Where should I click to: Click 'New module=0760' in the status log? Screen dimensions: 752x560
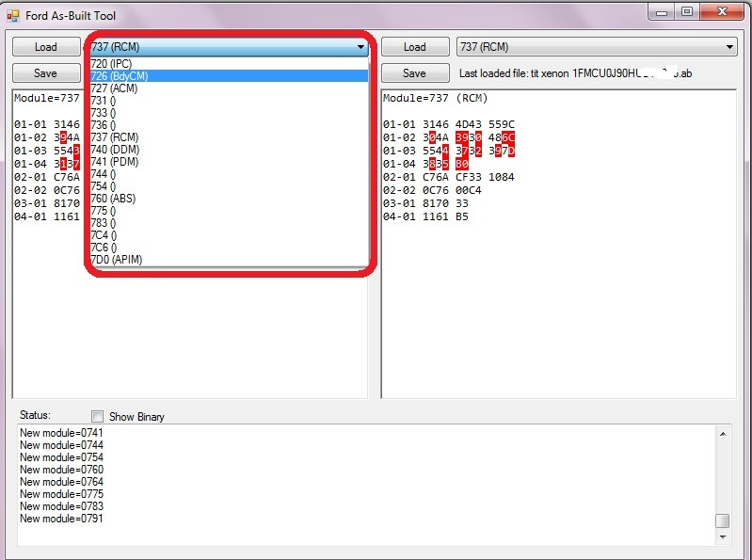[x=61, y=470]
